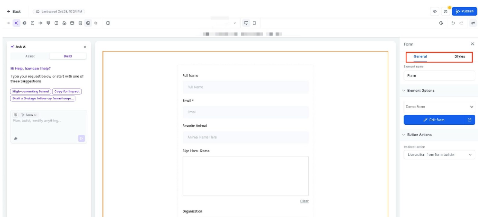Click the undo arrow icon

453,23
